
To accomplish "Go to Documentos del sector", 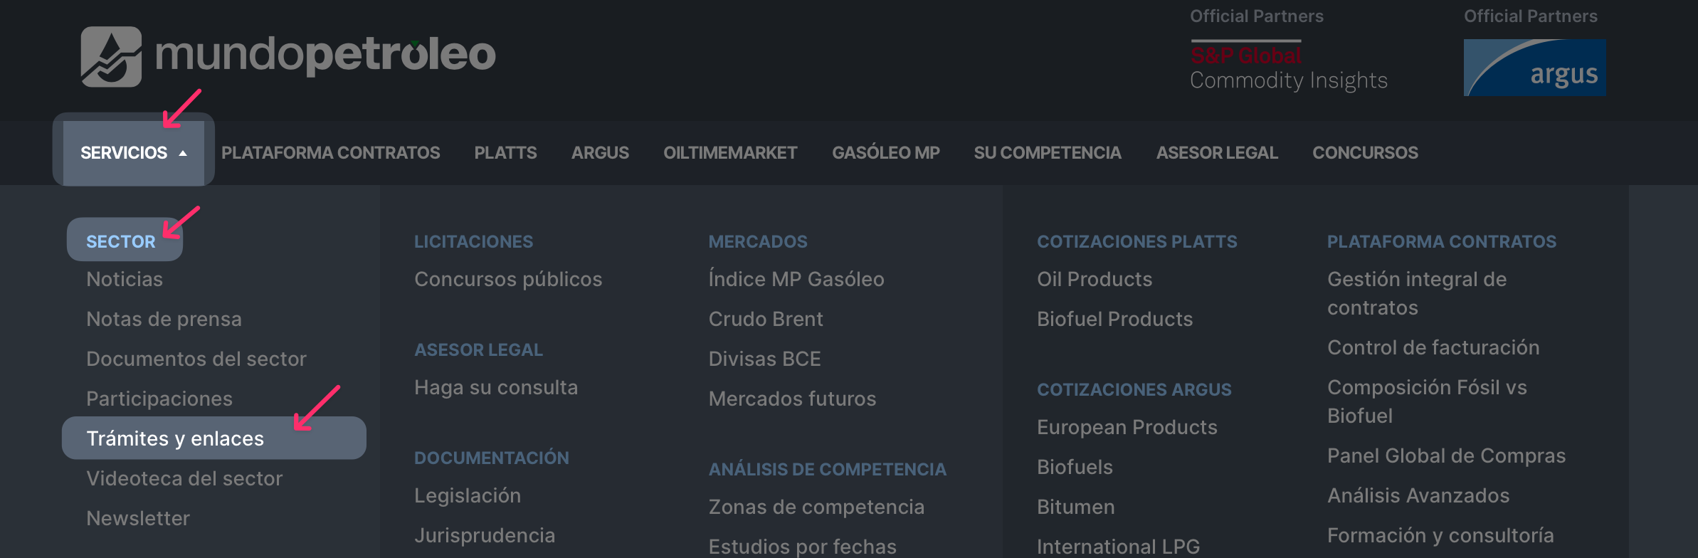I will click(x=196, y=359).
